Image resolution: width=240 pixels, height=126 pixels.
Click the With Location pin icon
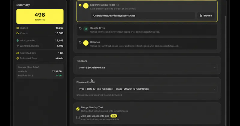click(x=18, y=40)
